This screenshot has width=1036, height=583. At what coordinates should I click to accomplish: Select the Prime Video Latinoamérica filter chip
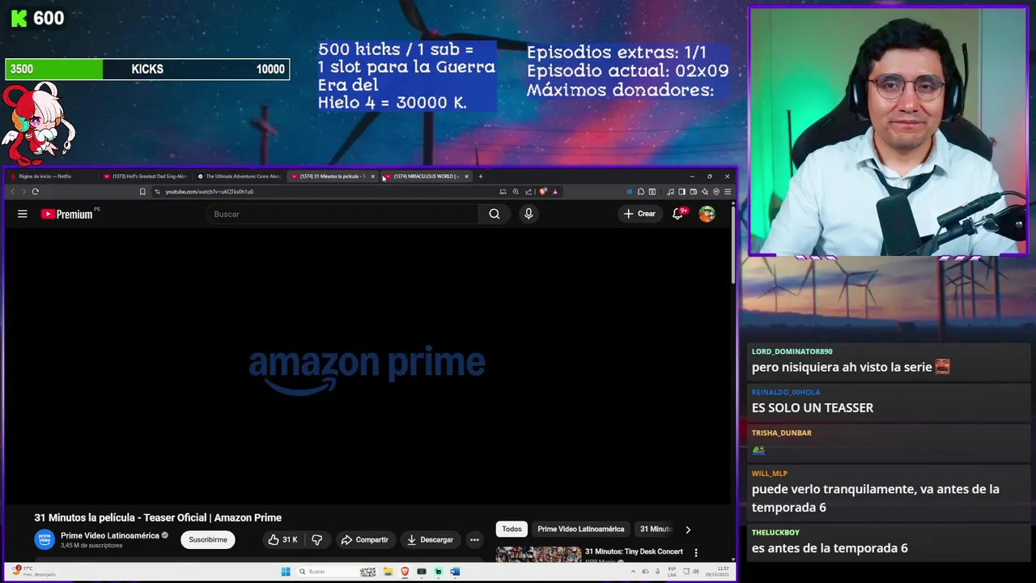(581, 530)
